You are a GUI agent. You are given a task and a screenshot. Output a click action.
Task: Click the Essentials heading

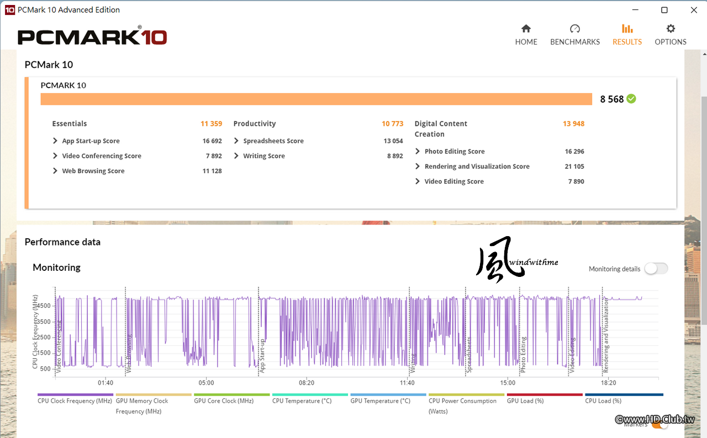click(x=70, y=124)
